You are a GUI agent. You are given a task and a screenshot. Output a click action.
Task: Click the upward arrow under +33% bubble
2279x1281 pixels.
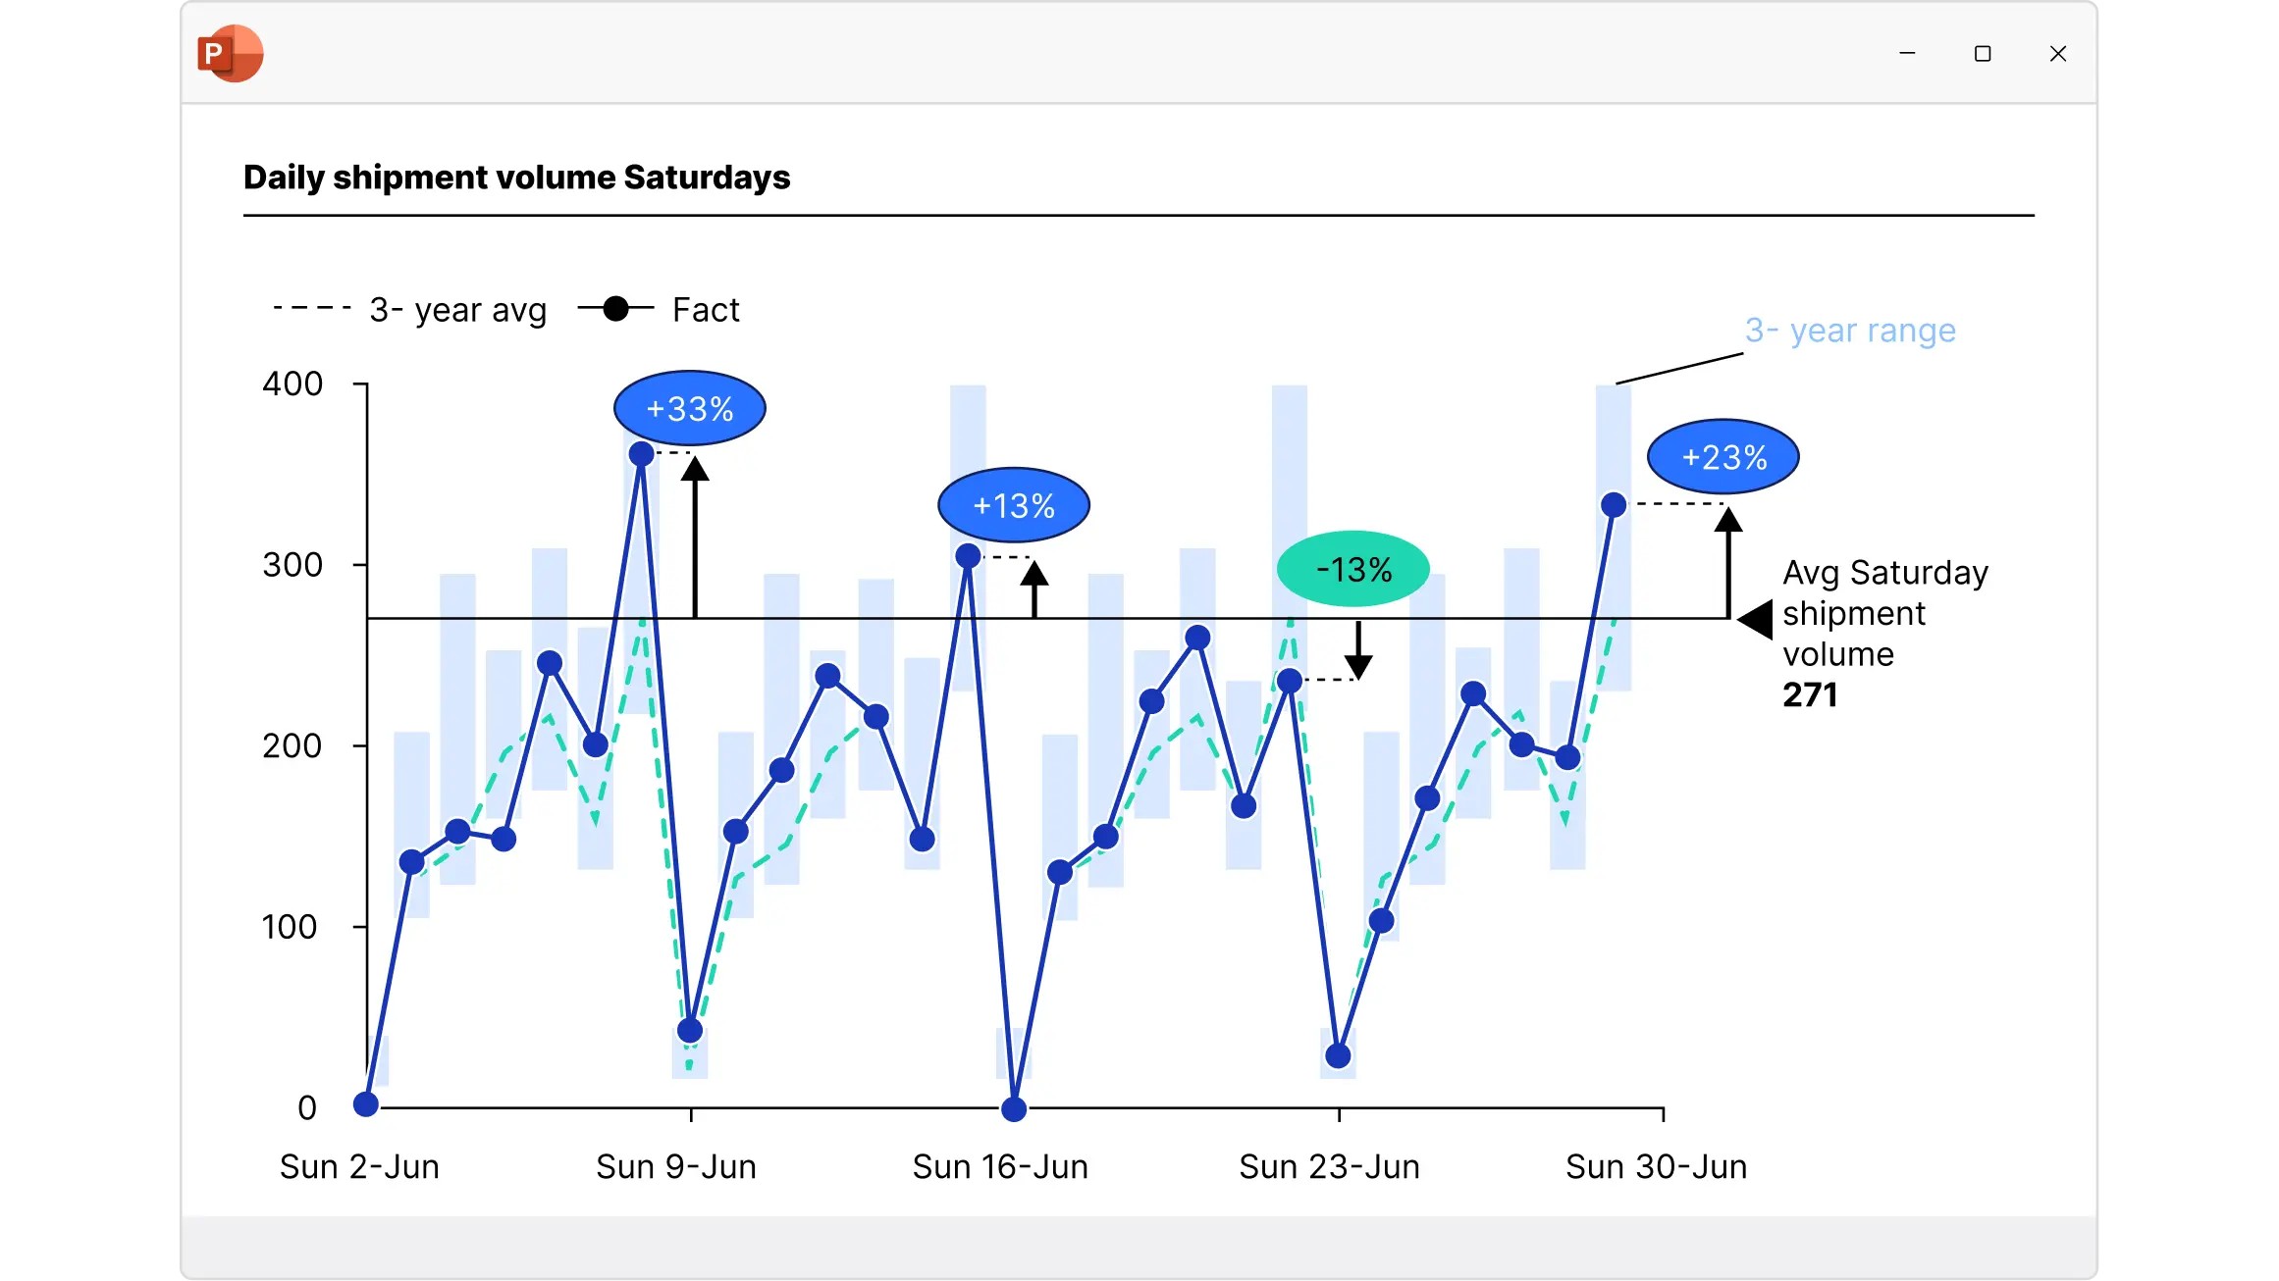pyautogui.click(x=695, y=538)
